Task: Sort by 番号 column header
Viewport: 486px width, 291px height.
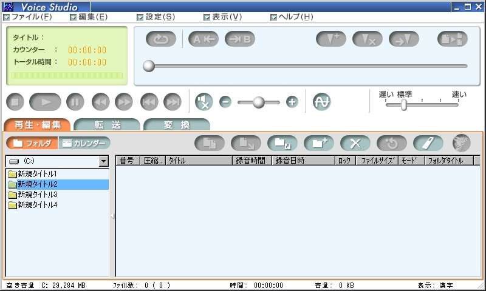Action: (x=128, y=161)
